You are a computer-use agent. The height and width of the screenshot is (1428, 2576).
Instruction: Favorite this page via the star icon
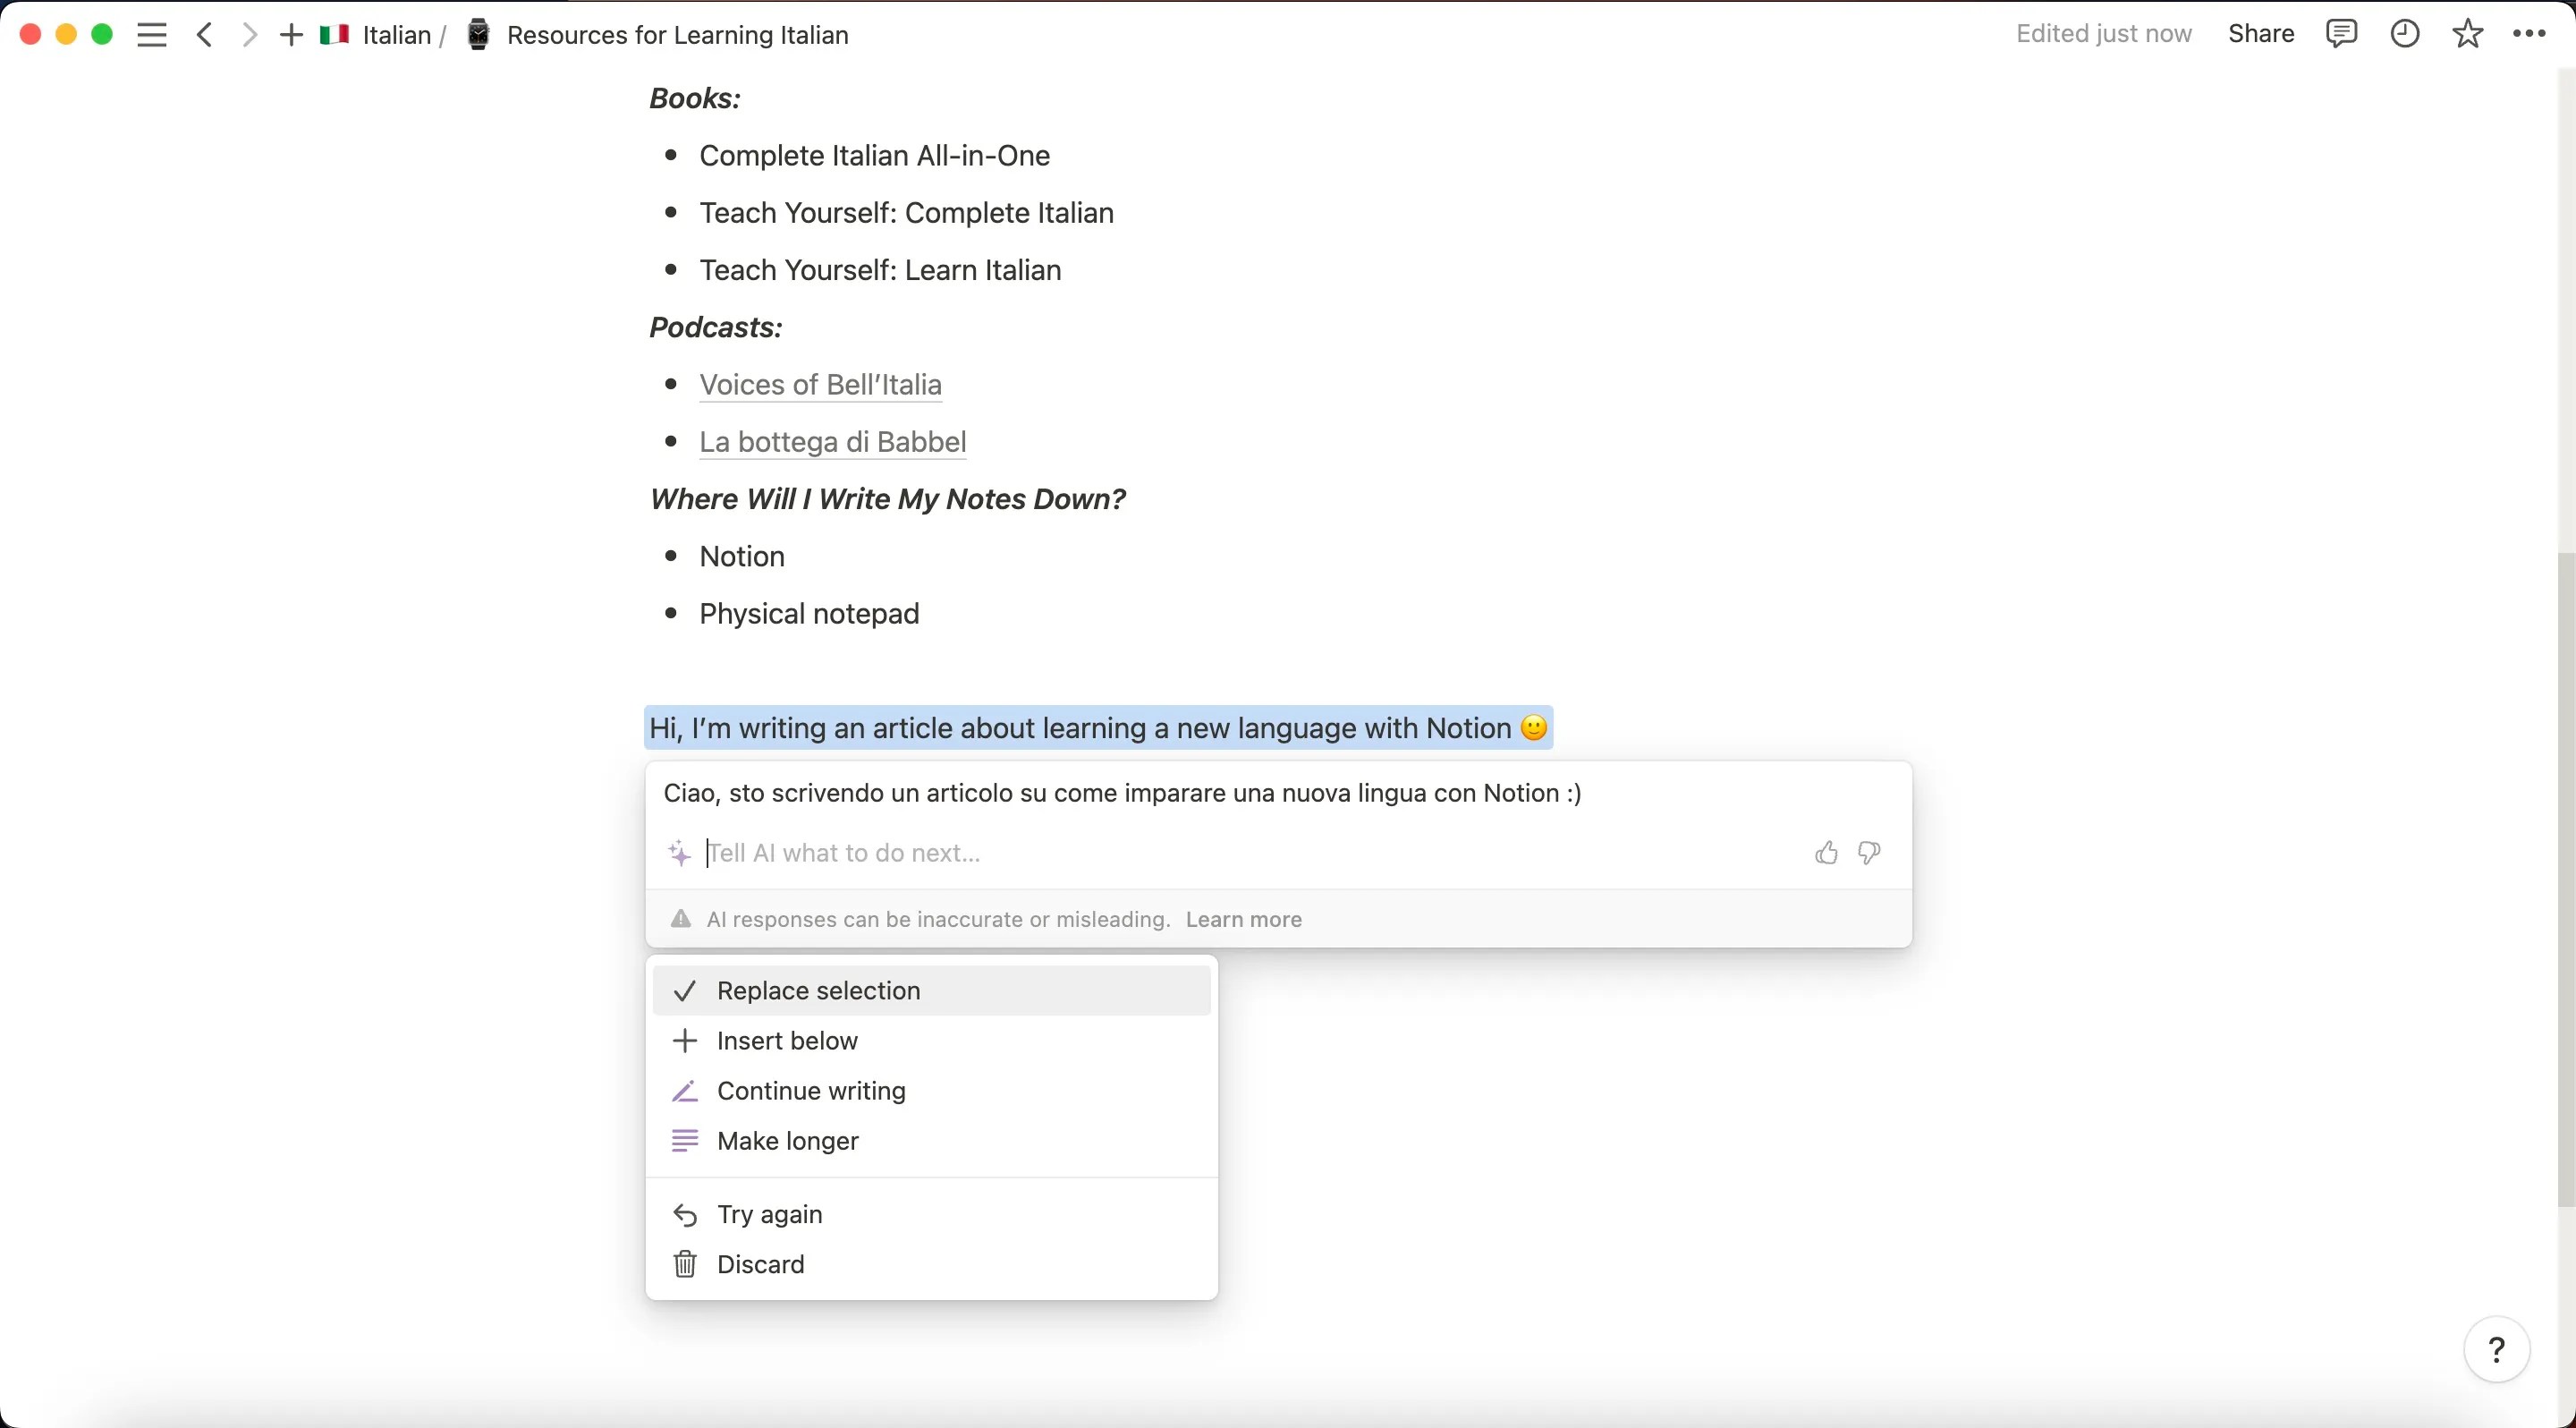point(2467,33)
